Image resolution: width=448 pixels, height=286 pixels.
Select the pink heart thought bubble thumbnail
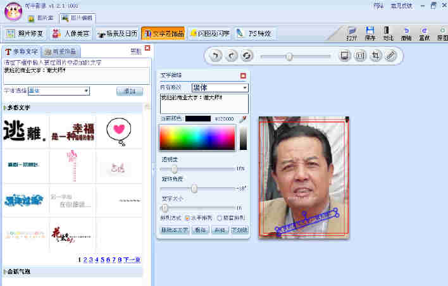pyautogui.click(x=118, y=129)
